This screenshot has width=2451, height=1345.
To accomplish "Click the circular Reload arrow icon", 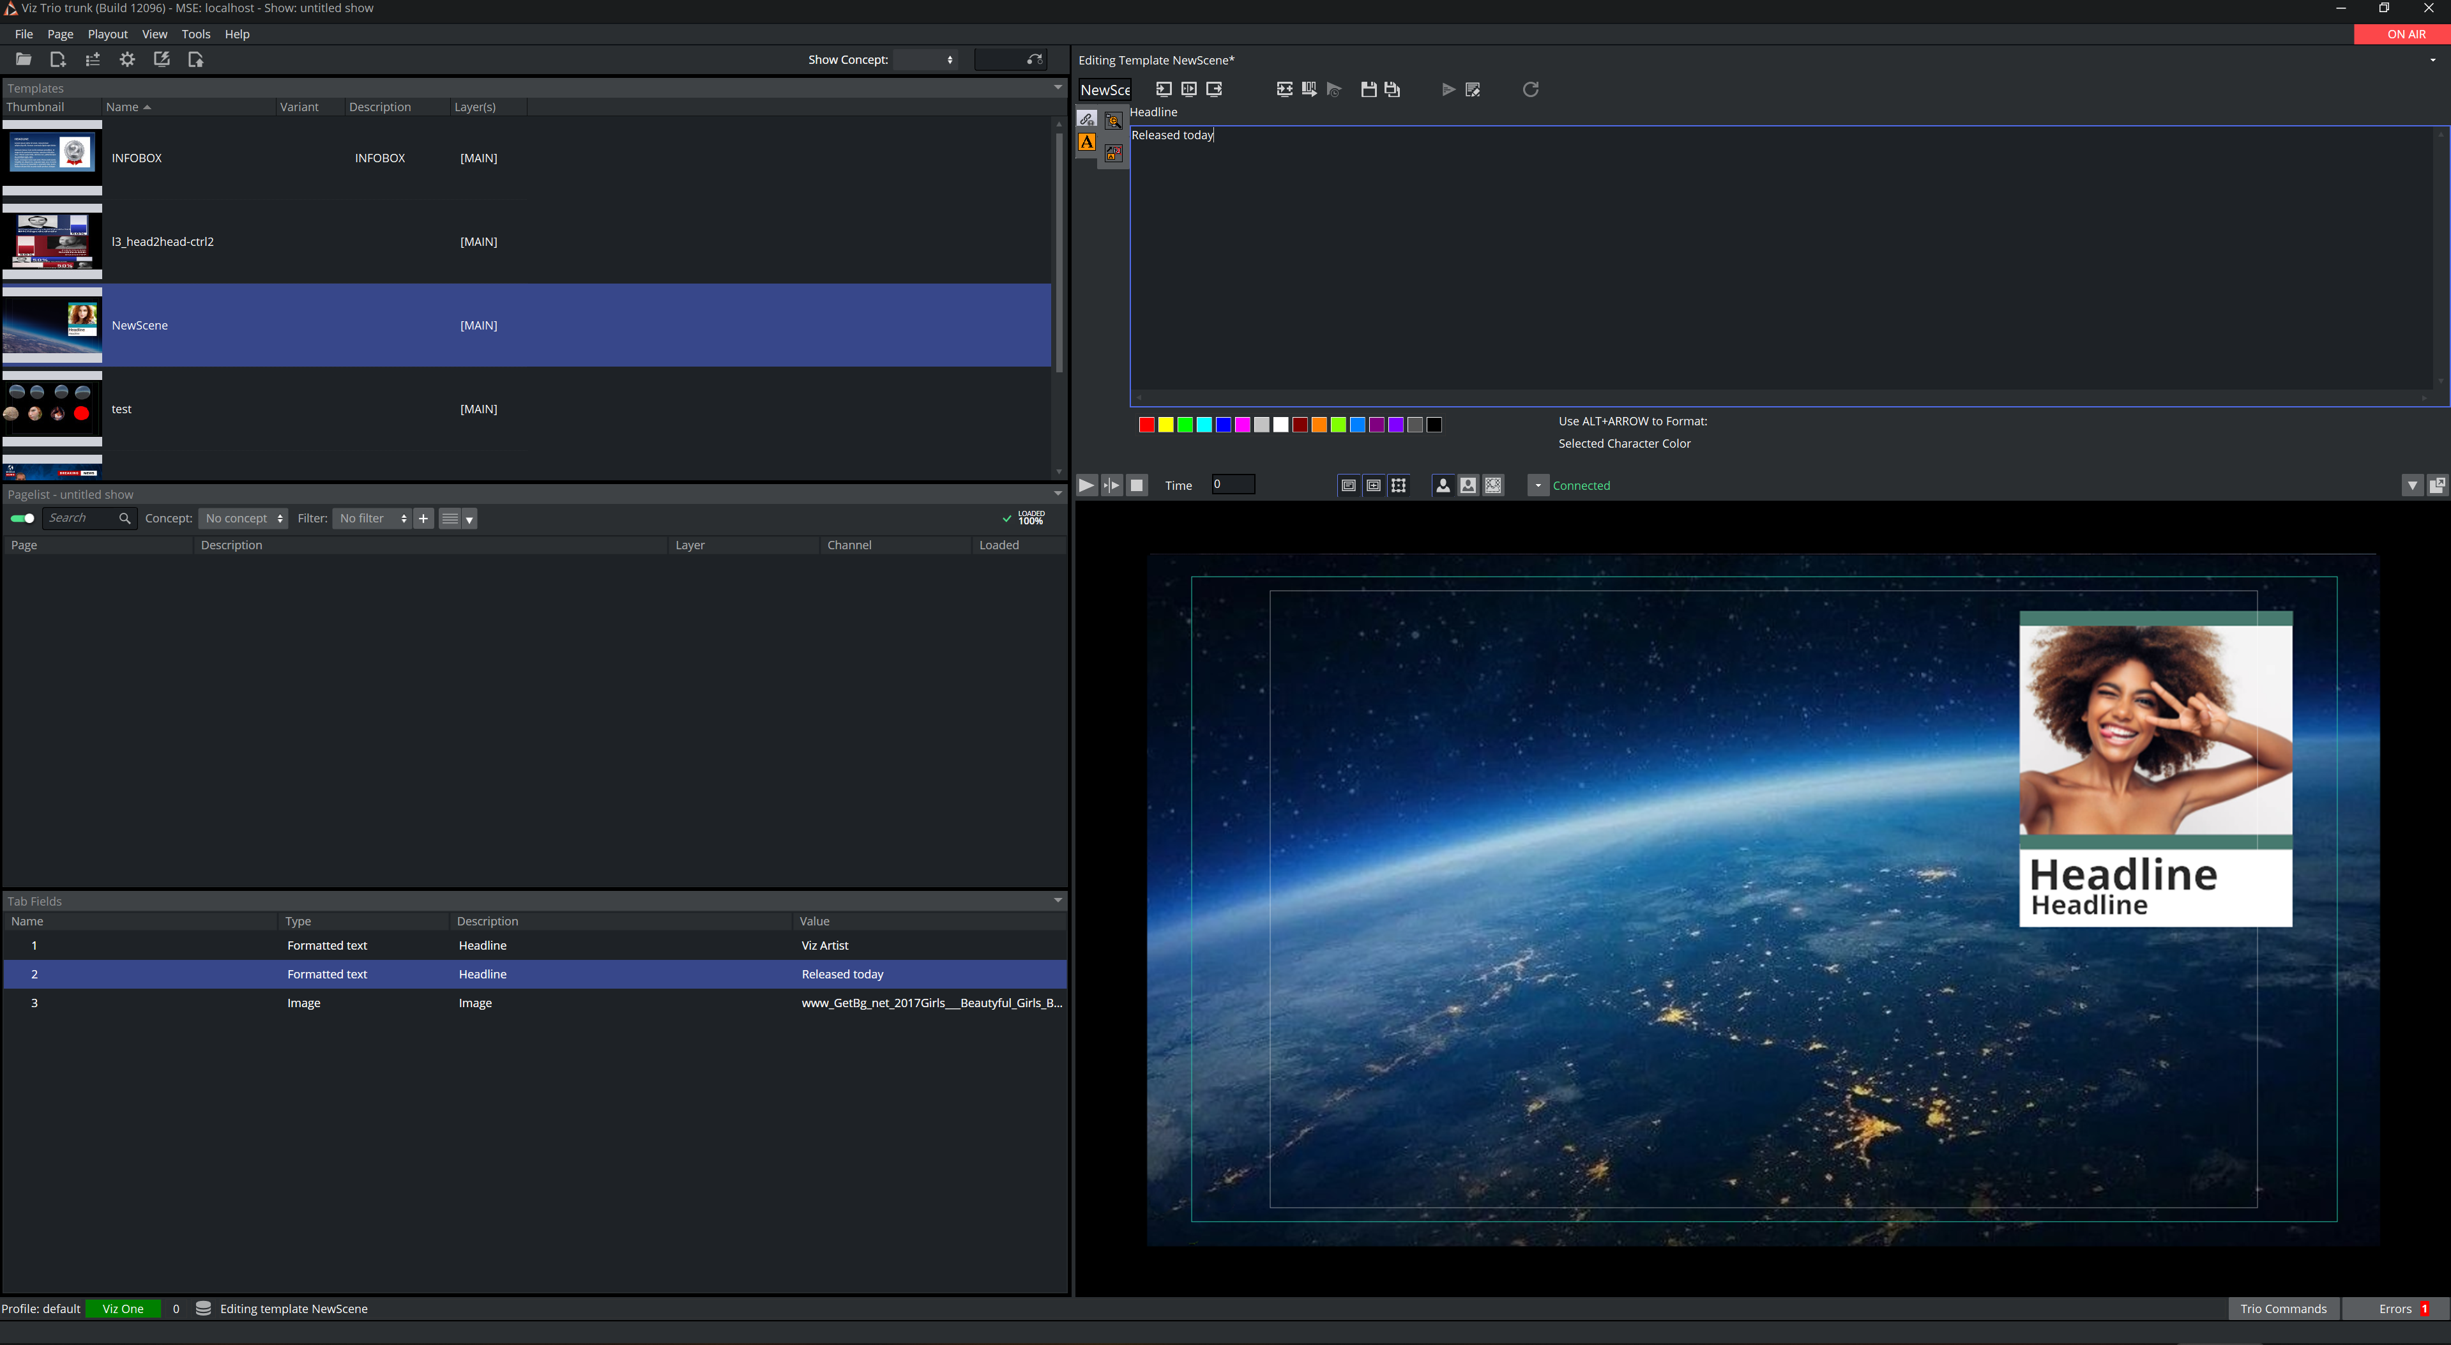I will click(1530, 89).
